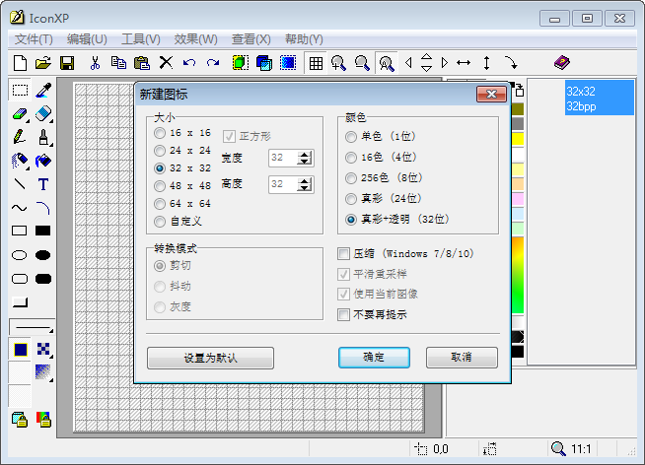
Task: Pick the eyedropper color picker tool
Action: point(43,91)
